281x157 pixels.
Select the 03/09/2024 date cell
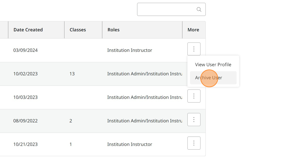(x=25, y=50)
